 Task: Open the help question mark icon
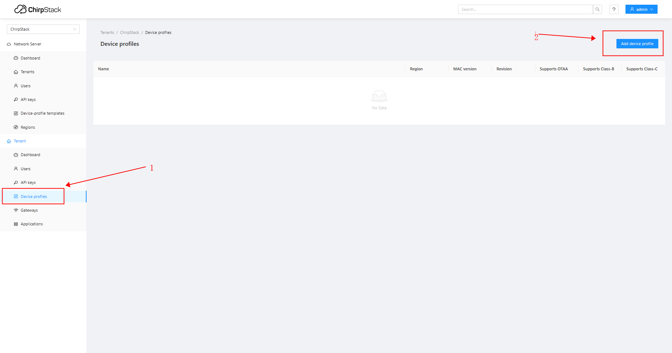pos(614,9)
